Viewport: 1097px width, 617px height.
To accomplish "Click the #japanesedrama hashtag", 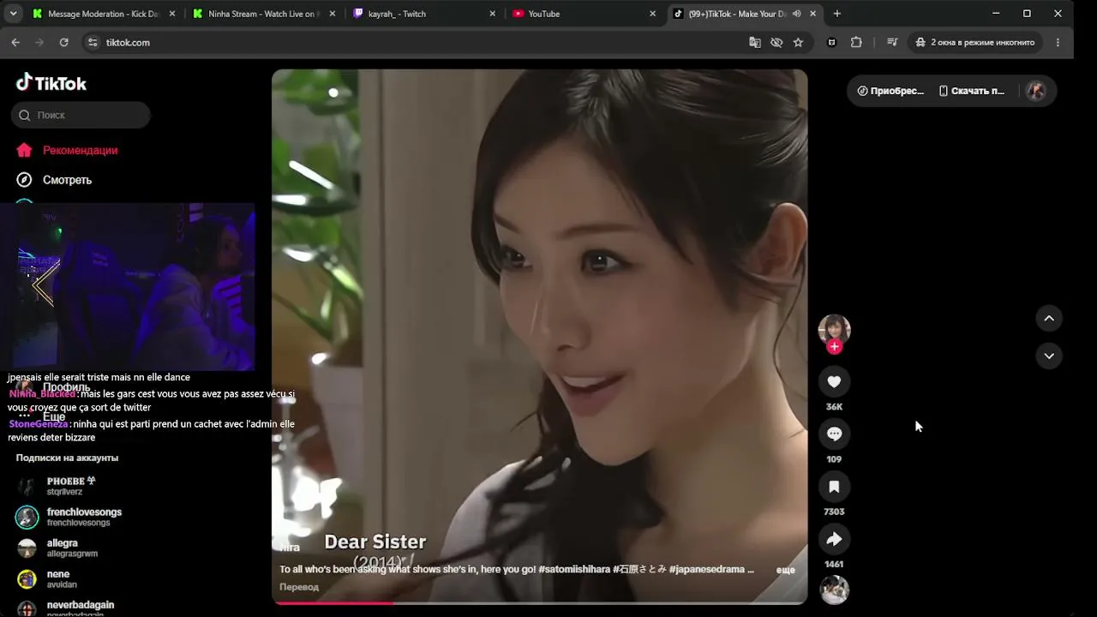I will point(706,569).
